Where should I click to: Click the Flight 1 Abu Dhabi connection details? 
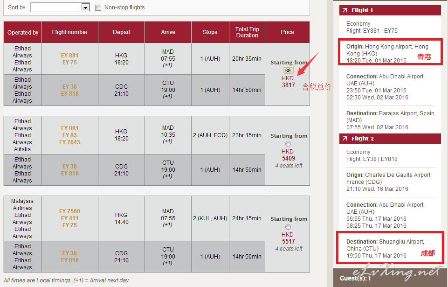tap(386, 87)
